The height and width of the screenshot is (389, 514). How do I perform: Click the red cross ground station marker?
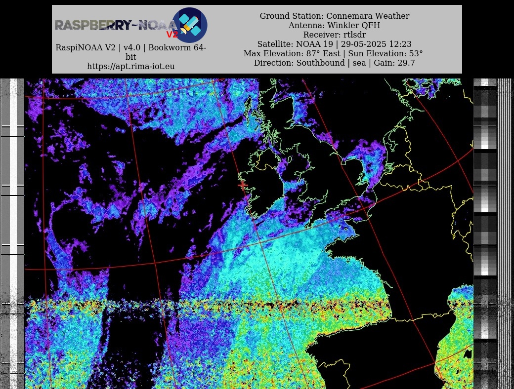(243, 185)
